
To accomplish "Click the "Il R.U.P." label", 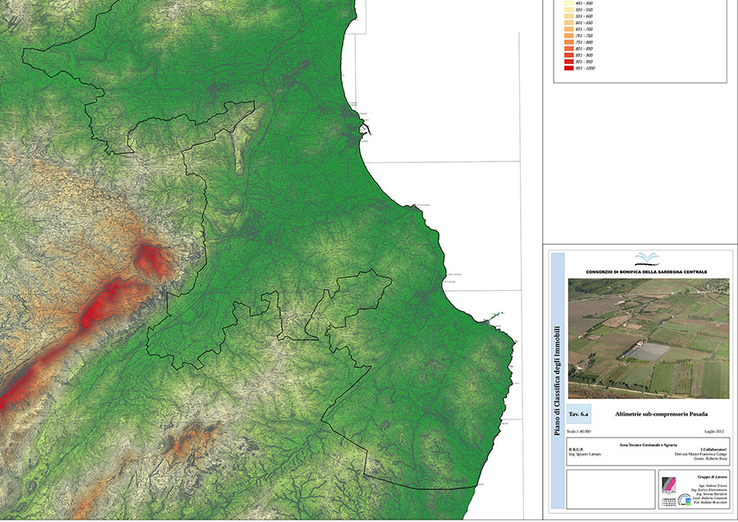I will click(576, 449).
